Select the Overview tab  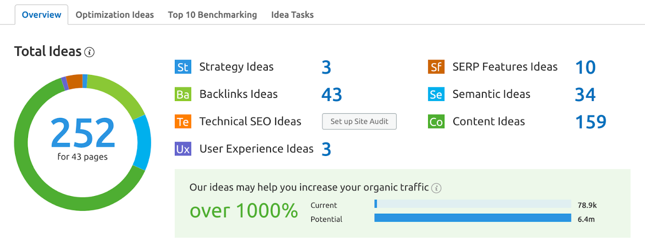point(42,15)
